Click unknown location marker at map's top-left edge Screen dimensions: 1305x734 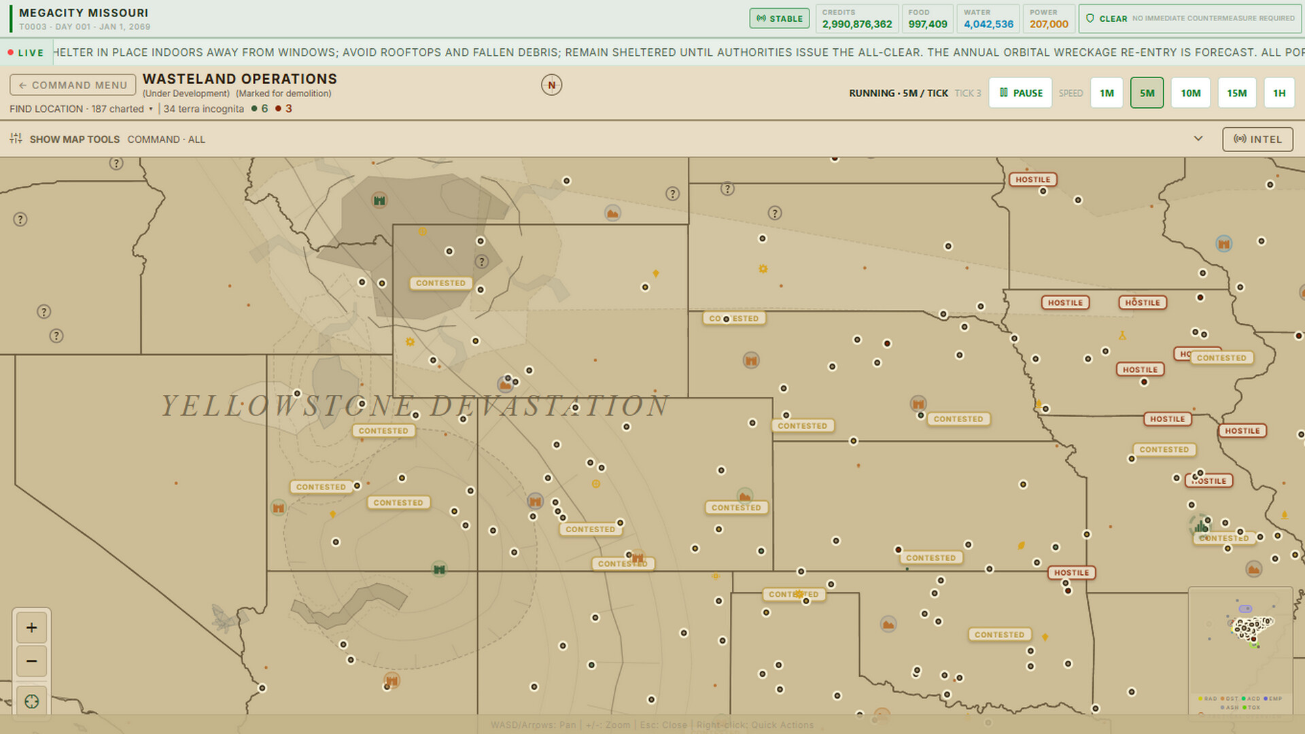coord(116,163)
